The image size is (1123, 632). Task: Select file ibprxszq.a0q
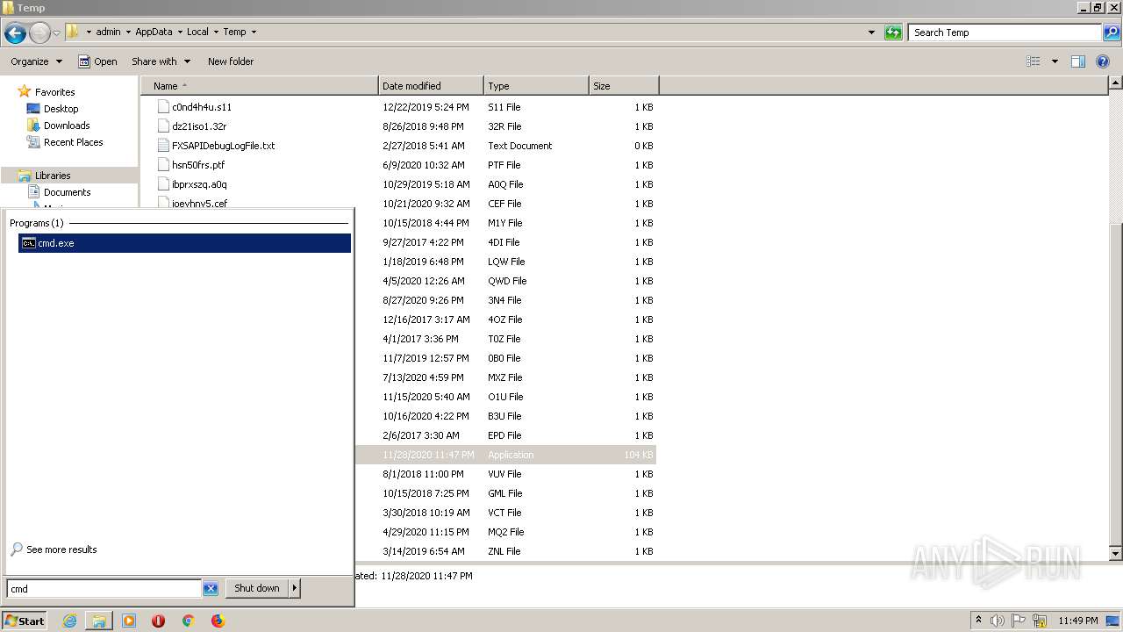(199, 184)
